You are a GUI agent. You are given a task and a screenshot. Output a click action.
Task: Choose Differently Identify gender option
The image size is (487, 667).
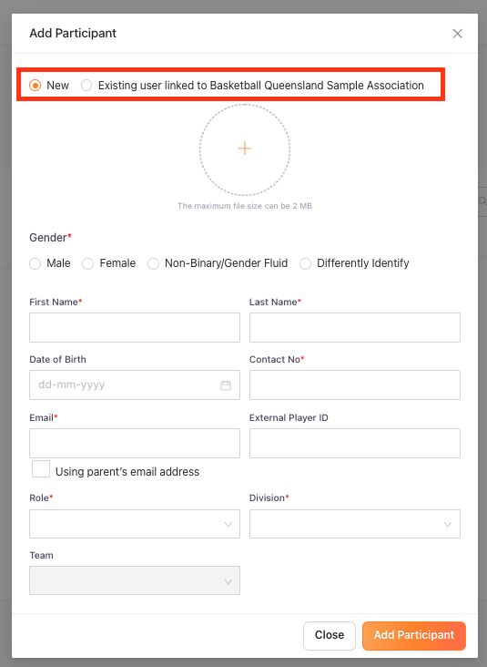click(306, 263)
